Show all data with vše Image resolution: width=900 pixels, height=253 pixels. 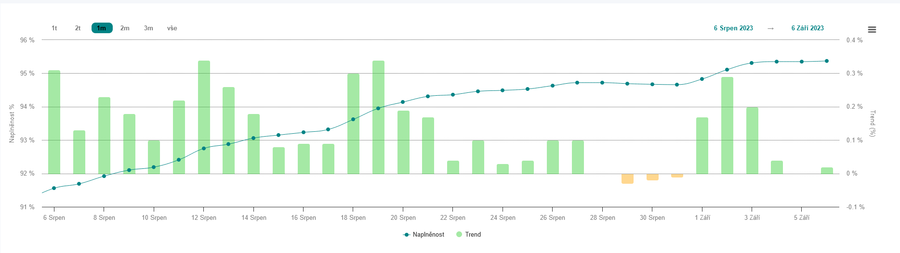tap(172, 28)
